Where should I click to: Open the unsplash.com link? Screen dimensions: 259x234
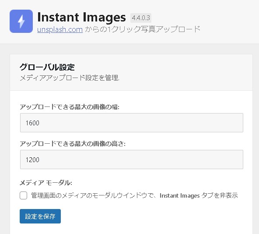coord(60,30)
